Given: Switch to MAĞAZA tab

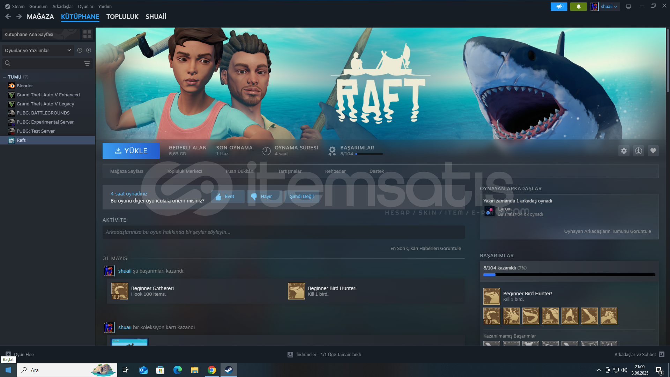Looking at the screenshot, I should point(40,16).
